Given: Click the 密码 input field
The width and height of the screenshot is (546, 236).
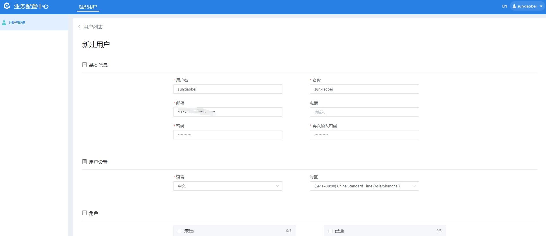Looking at the screenshot, I should [228, 135].
